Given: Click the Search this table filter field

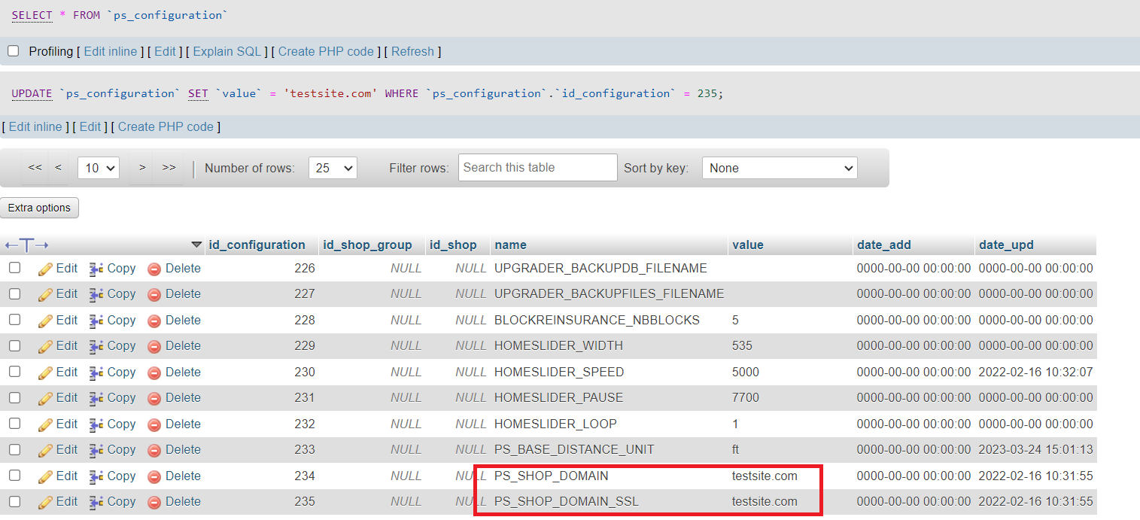Looking at the screenshot, I should pyautogui.click(x=537, y=168).
